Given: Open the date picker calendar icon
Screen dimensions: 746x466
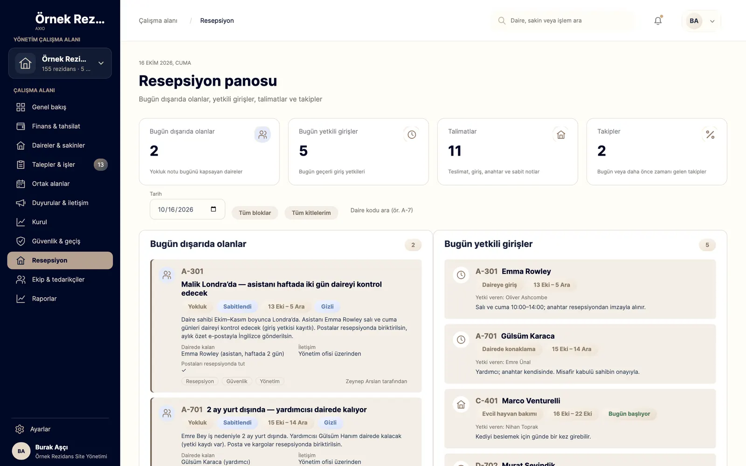Looking at the screenshot, I should [x=214, y=209].
